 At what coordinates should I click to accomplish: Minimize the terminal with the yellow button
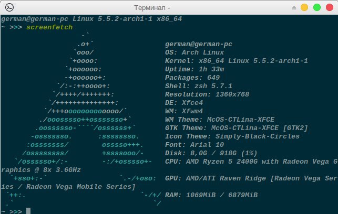(304, 7)
